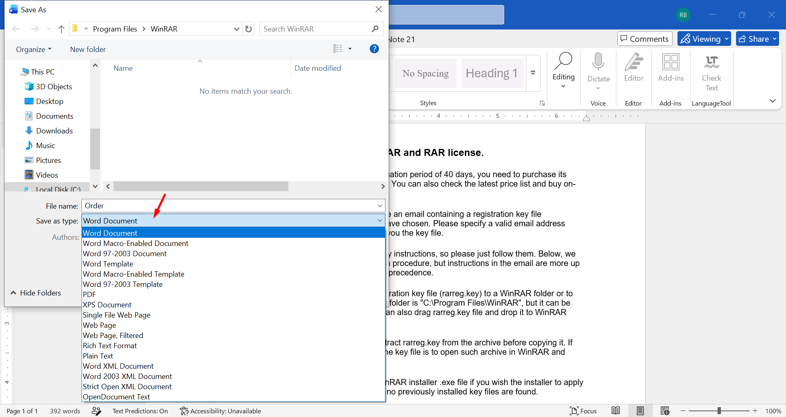Image resolution: width=786 pixels, height=417 pixels.
Task: Open the Editor proofing pane
Action: pyautogui.click(x=634, y=68)
